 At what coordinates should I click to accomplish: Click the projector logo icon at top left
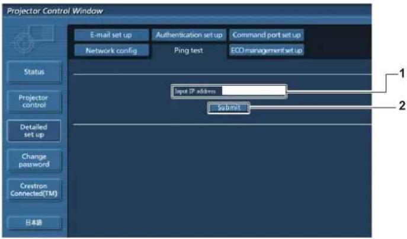click(34, 40)
